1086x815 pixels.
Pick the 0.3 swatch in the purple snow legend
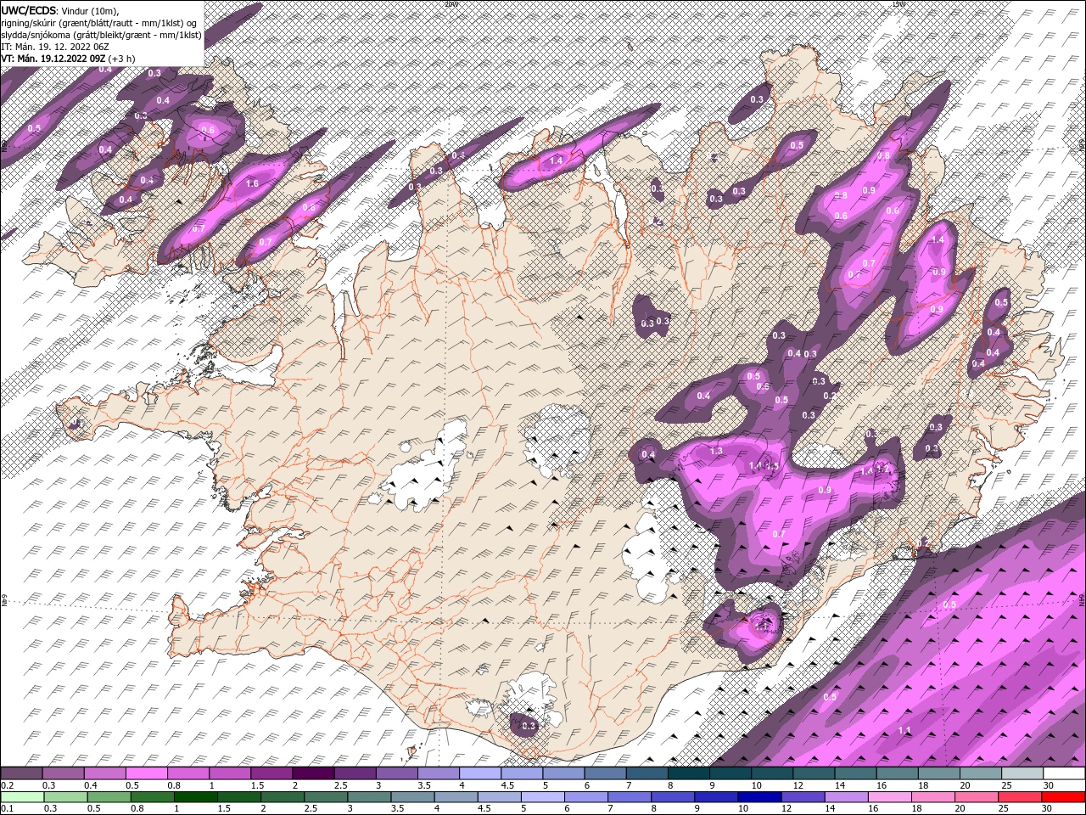pos(63,773)
